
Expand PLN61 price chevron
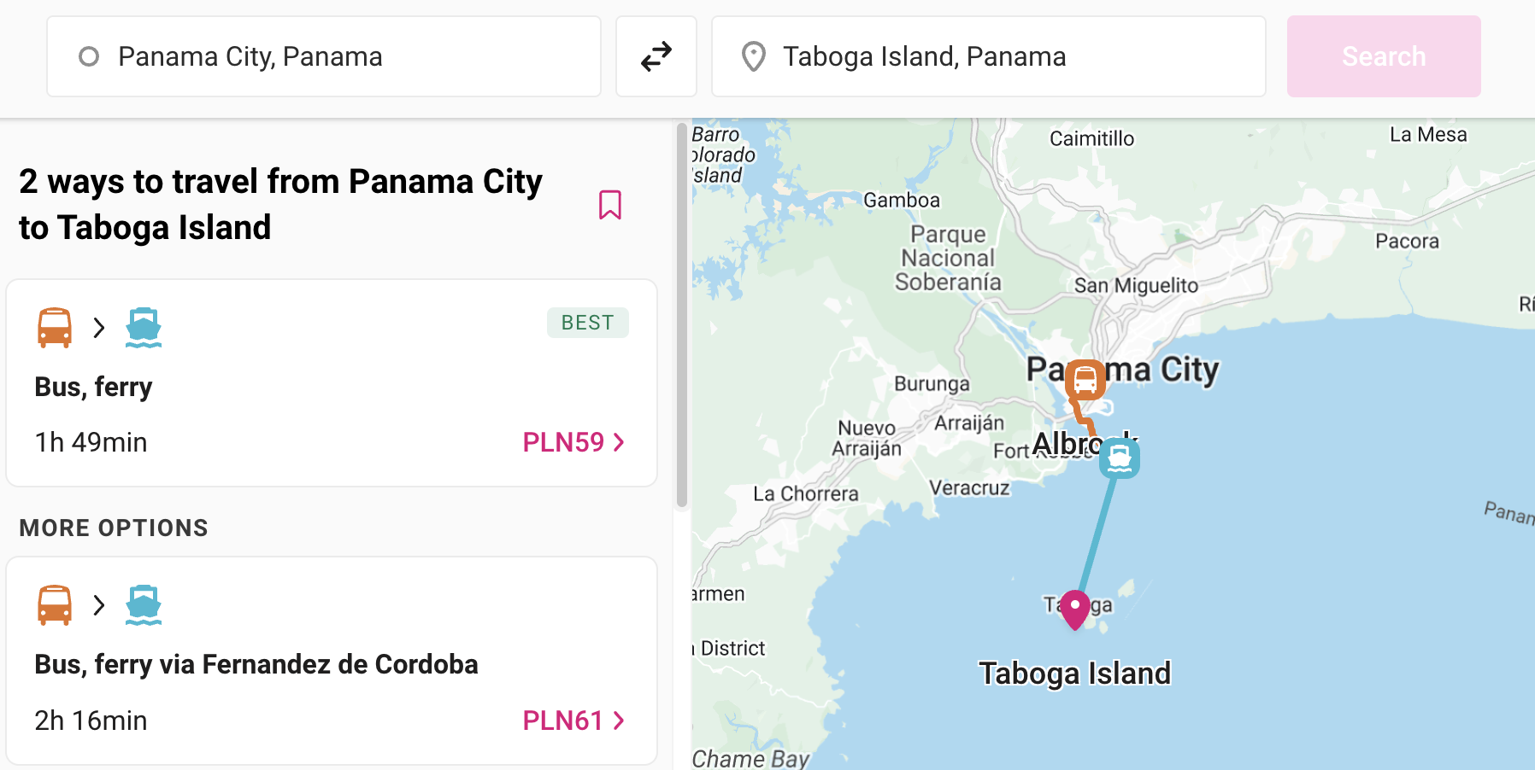pos(620,720)
